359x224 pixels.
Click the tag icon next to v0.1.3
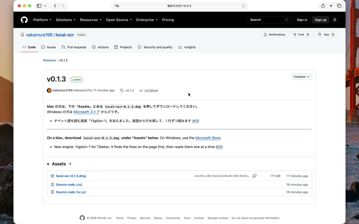click(x=122, y=90)
